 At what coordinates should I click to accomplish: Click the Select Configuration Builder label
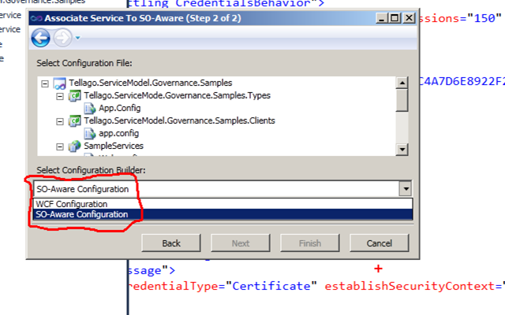tap(92, 170)
